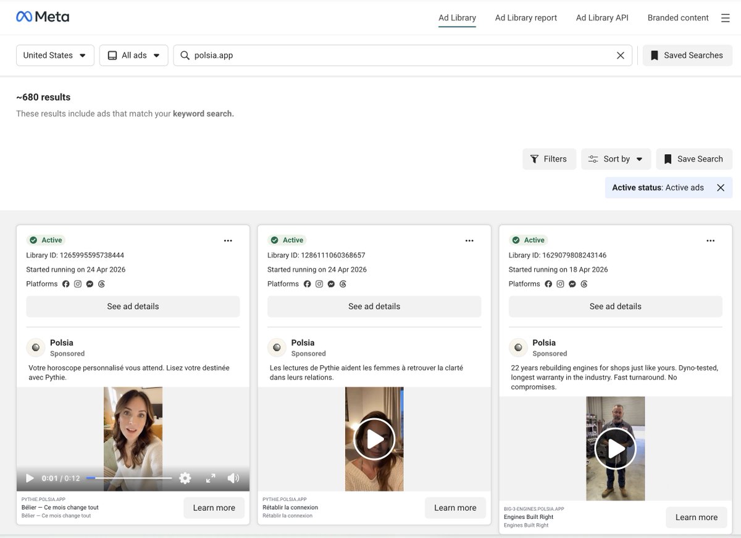Click the Save Search button
The width and height of the screenshot is (741, 538).
694,159
